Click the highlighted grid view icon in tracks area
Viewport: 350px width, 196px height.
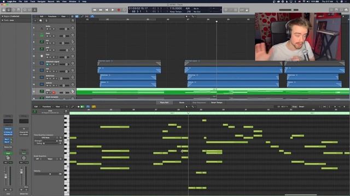pos(77,16)
